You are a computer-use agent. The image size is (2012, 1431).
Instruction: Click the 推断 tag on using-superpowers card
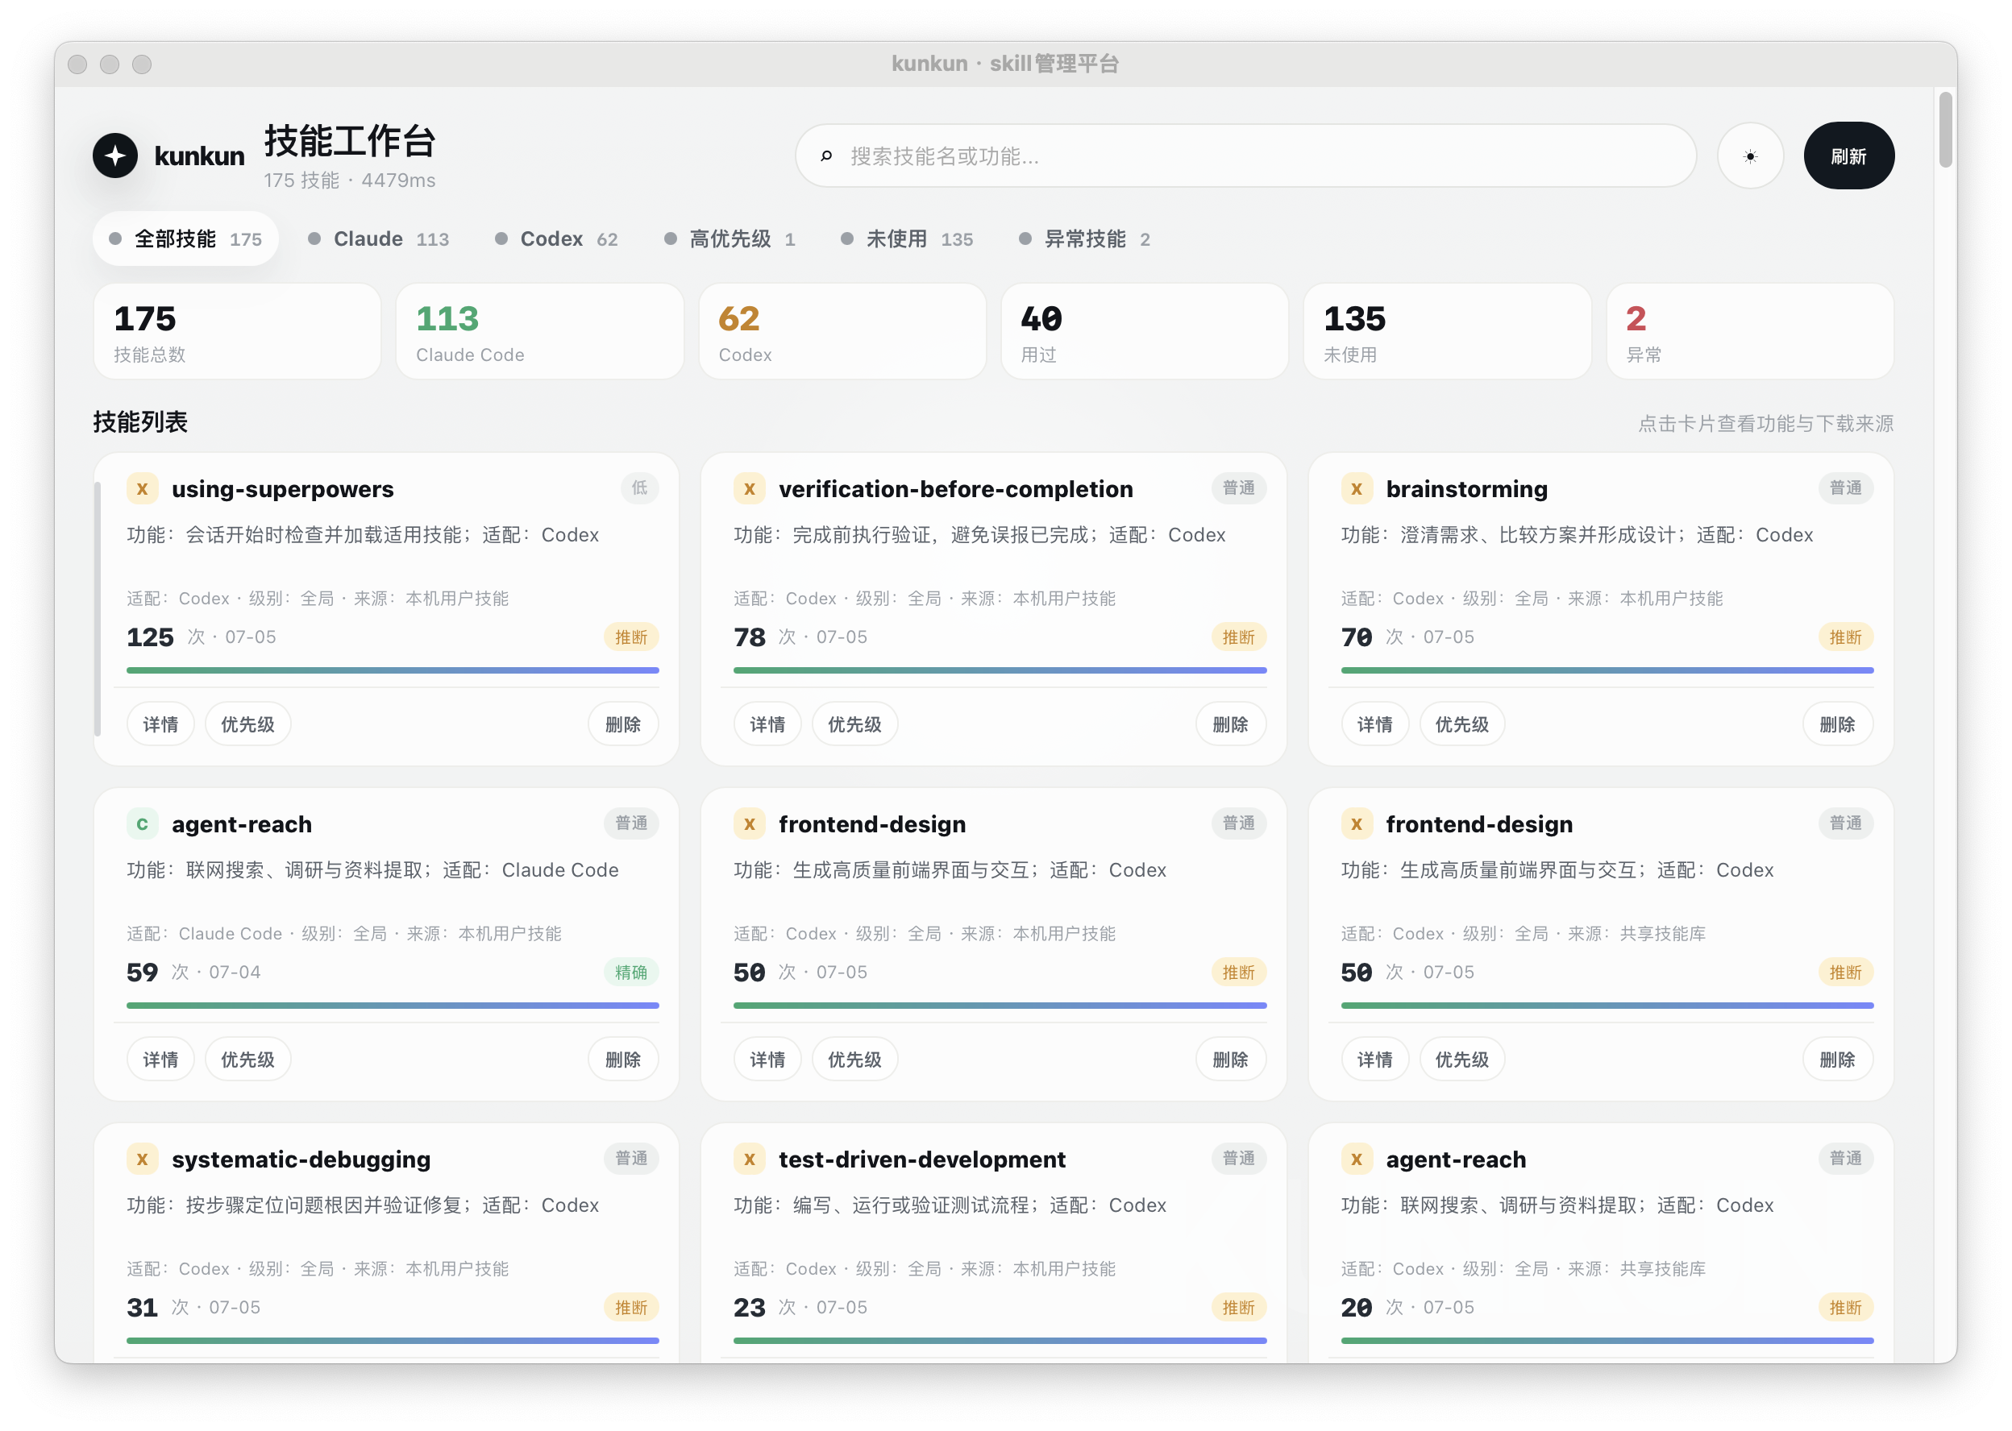coord(631,637)
